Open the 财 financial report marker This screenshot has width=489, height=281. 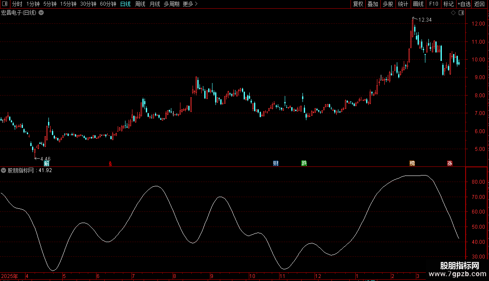(x=276, y=163)
